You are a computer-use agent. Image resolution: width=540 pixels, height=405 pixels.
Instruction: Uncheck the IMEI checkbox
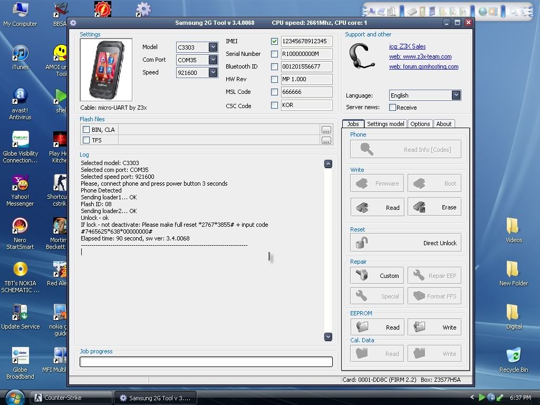[274, 41]
